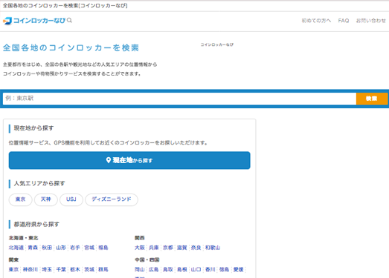Viewport: 389px width, 278px height.
Task: Click the 関東 region label
Action: (13, 259)
